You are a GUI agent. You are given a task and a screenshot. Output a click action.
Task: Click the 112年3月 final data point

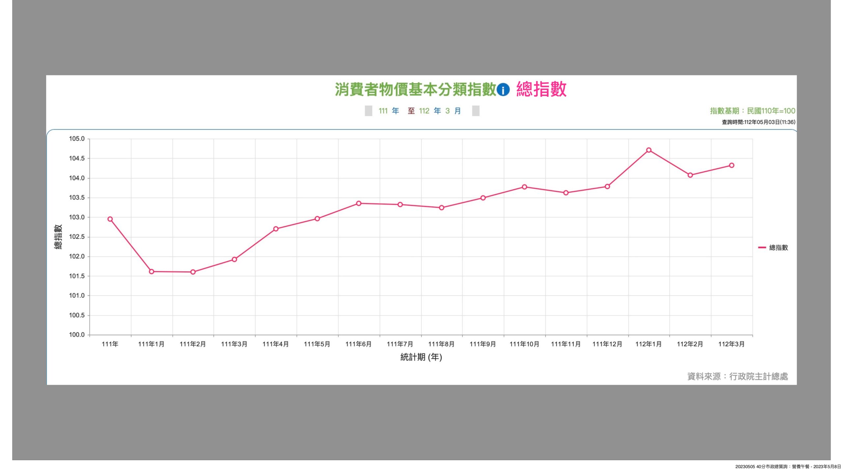point(732,166)
